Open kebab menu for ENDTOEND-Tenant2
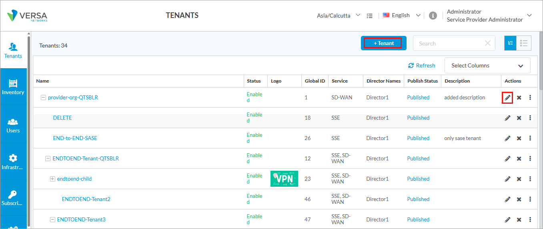The width and height of the screenshot is (543, 229). click(530, 199)
